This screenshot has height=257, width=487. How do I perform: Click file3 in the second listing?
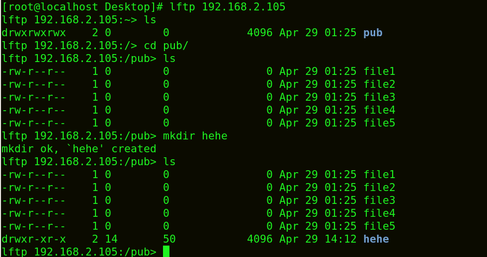click(379, 200)
